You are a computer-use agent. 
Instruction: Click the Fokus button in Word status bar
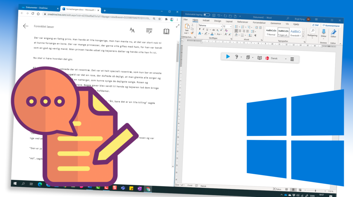pyautogui.click(x=277, y=189)
